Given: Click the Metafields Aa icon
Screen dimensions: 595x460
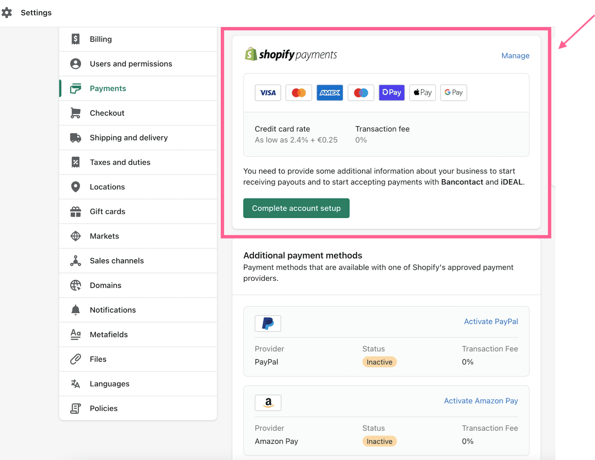Looking at the screenshot, I should coord(76,335).
